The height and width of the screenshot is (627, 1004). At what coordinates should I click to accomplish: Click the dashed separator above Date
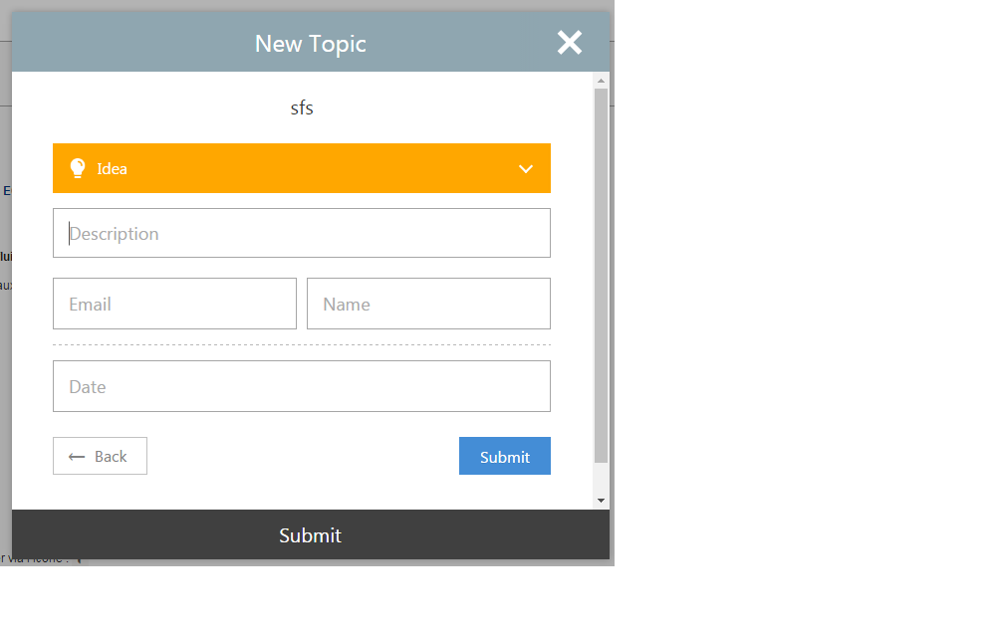tap(301, 345)
